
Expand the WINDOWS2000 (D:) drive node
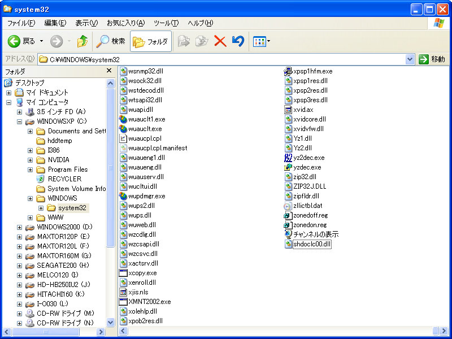(19, 227)
